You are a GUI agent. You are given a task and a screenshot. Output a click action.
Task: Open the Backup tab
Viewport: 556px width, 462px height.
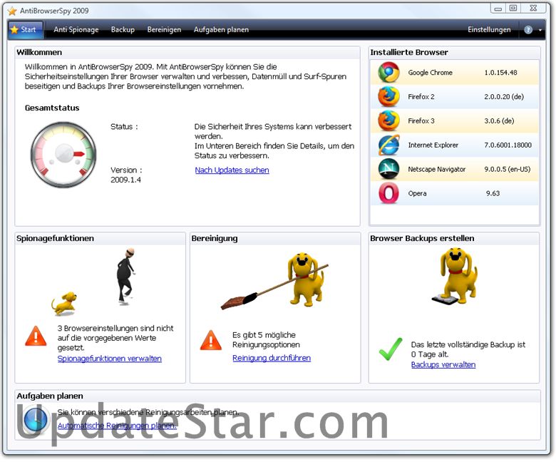tap(123, 30)
